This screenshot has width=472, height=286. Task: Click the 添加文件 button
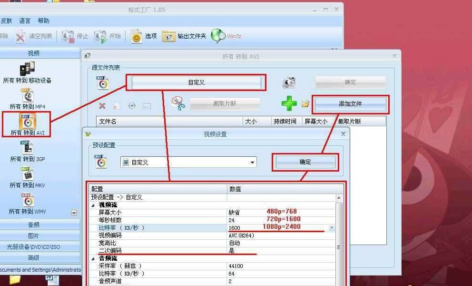pos(350,104)
